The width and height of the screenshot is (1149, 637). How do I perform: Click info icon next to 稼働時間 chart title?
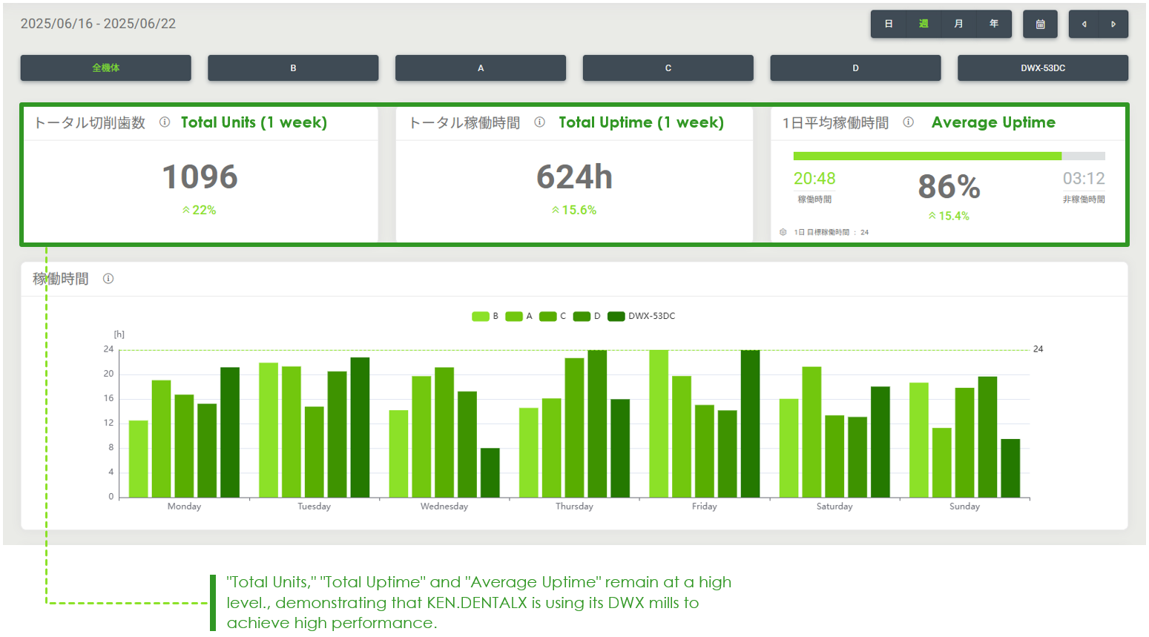click(x=108, y=279)
